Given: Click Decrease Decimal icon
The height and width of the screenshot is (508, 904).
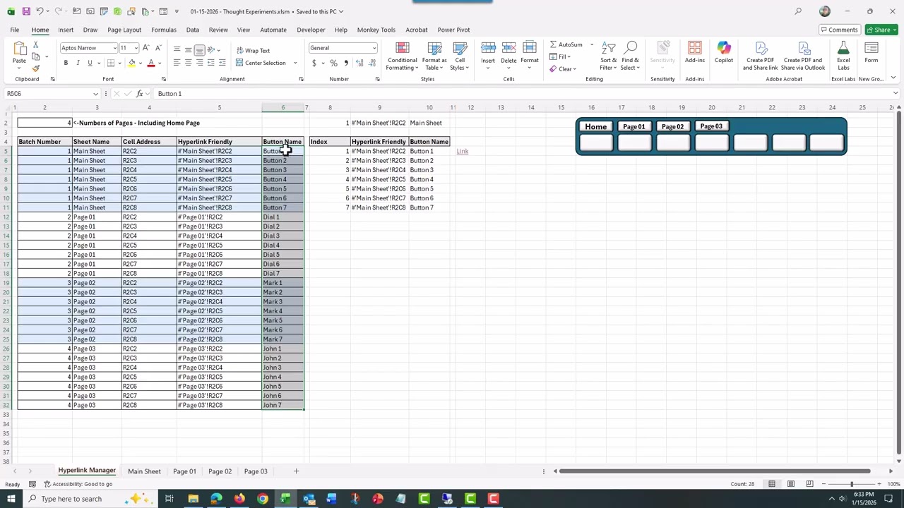Looking at the screenshot, I should point(371,63).
